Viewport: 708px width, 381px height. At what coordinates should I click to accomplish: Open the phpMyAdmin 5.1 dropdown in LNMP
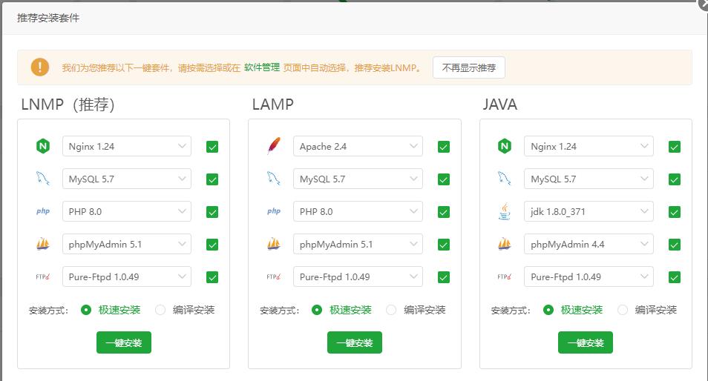coord(127,244)
